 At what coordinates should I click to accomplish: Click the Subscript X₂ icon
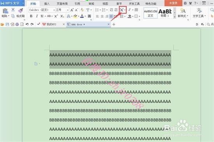click(62, 16)
